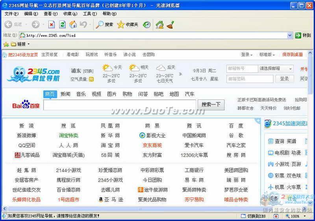Click the 2345.com octopus logo
Viewport: 315px width, 221px height.
(33, 74)
